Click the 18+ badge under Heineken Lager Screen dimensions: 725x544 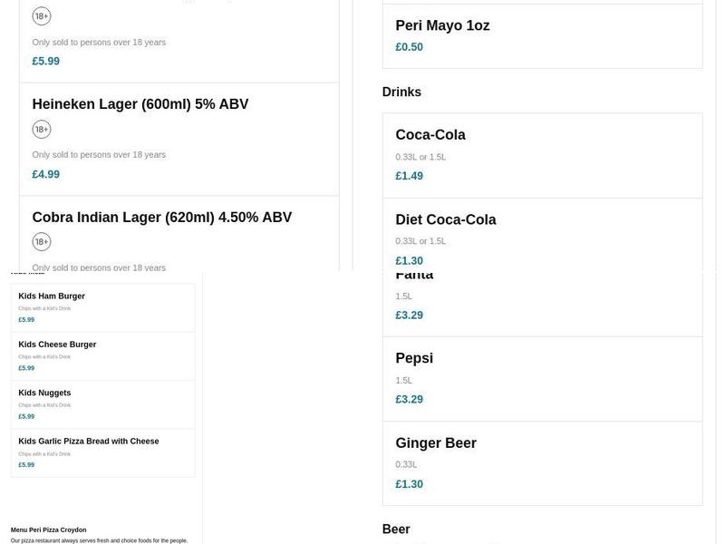pos(42,130)
